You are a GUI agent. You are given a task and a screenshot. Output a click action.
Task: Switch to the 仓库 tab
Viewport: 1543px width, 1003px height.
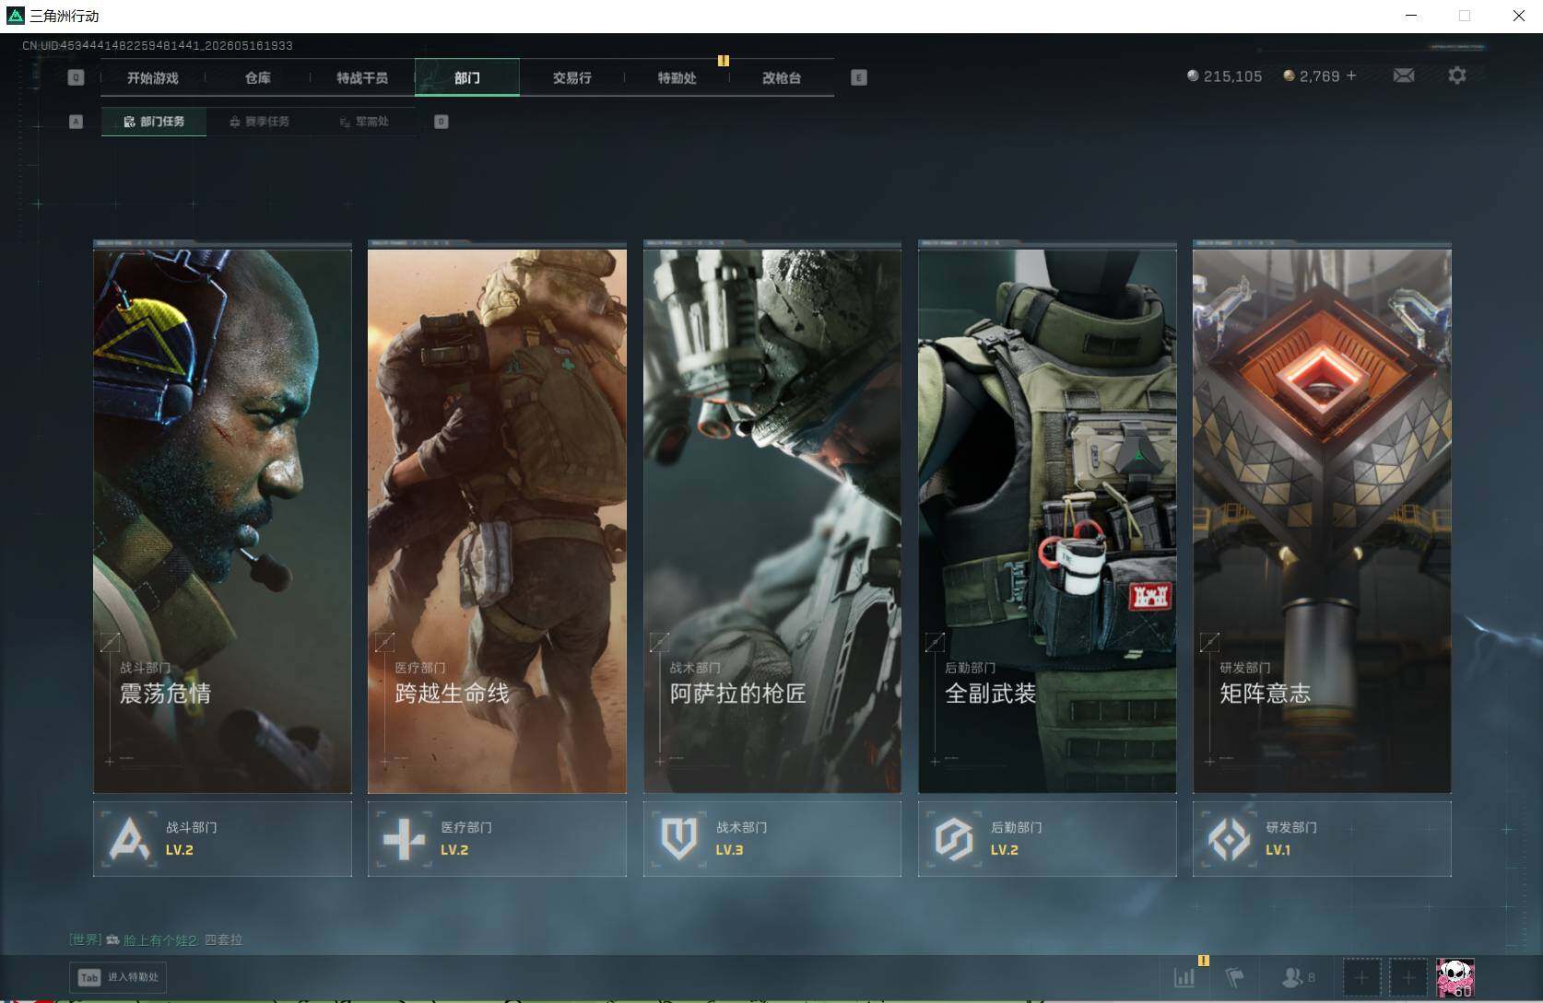pos(258,78)
